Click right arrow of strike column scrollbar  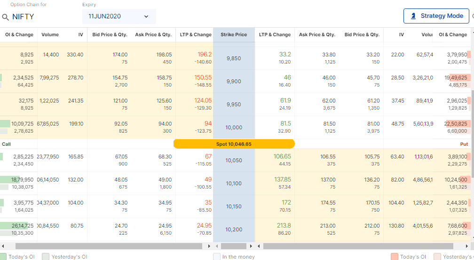coord(251,246)
